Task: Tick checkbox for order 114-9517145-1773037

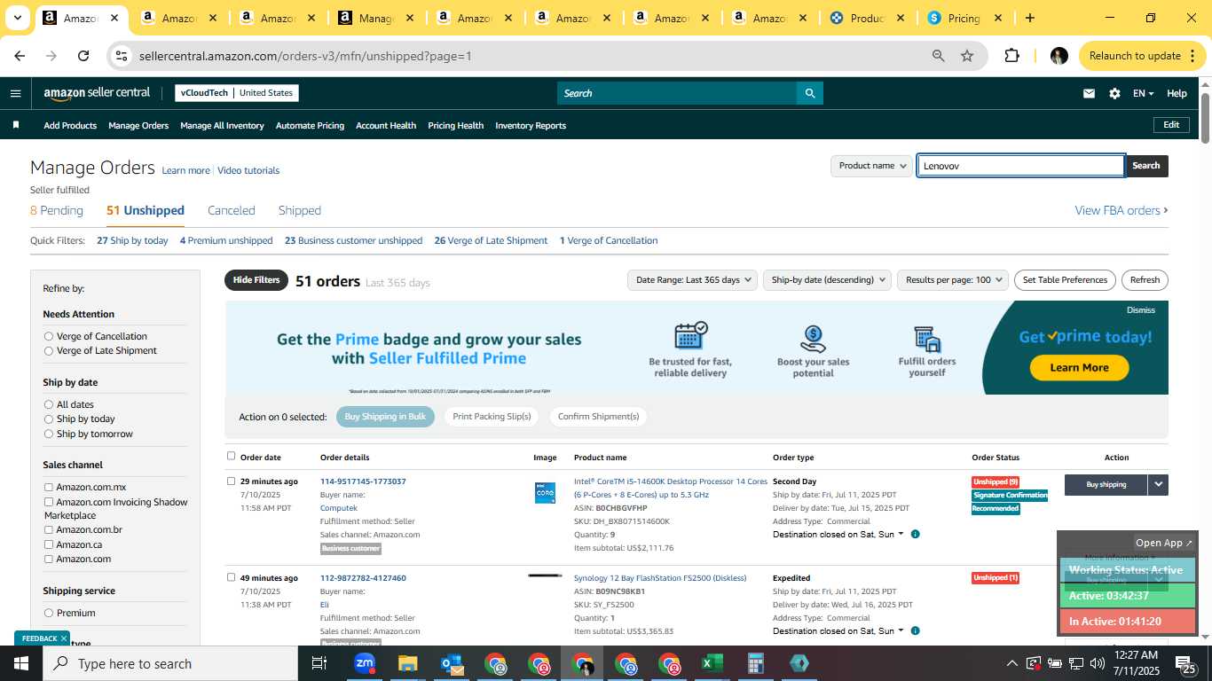Action: tap(232, 481)
